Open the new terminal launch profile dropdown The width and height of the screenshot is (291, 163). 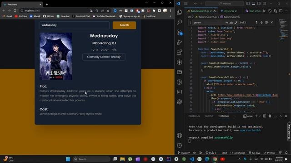tap(260, 116)
